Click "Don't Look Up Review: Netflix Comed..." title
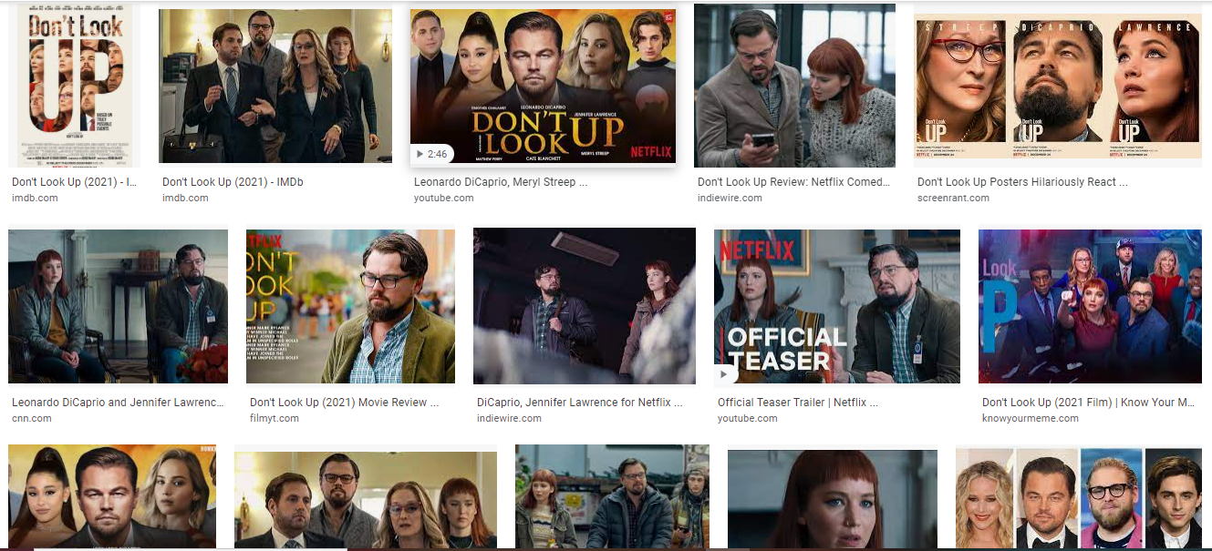 [793, 182]
